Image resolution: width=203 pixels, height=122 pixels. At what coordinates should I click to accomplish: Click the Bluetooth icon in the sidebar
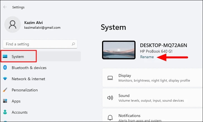click(5, 68)
